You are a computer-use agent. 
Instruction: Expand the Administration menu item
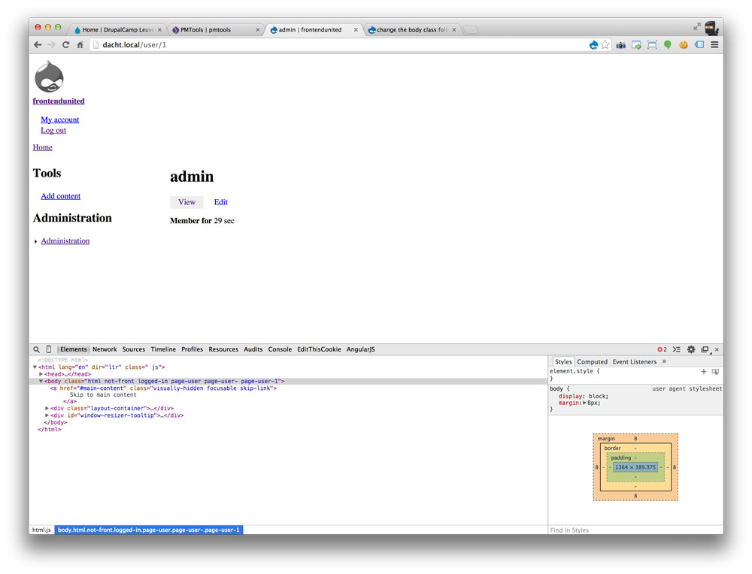pyautogui.click(x=35, y=240)
